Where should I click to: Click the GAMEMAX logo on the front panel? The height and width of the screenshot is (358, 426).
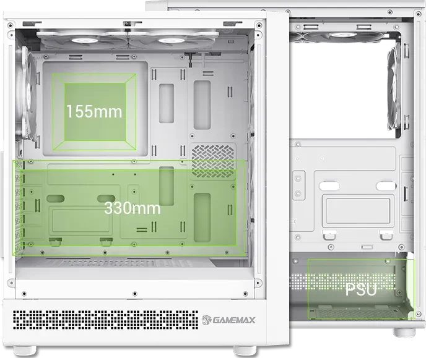228,320
